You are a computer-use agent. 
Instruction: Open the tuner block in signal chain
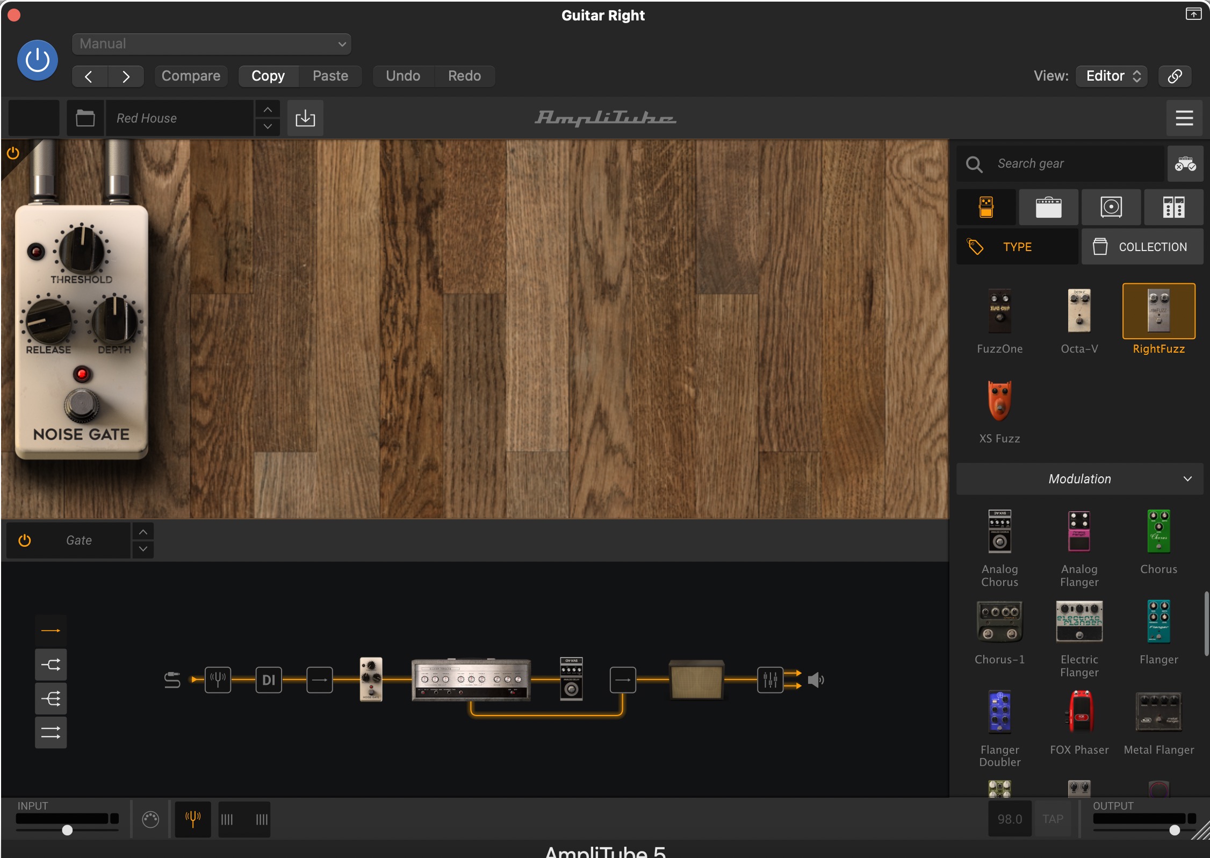coord(218,680)
